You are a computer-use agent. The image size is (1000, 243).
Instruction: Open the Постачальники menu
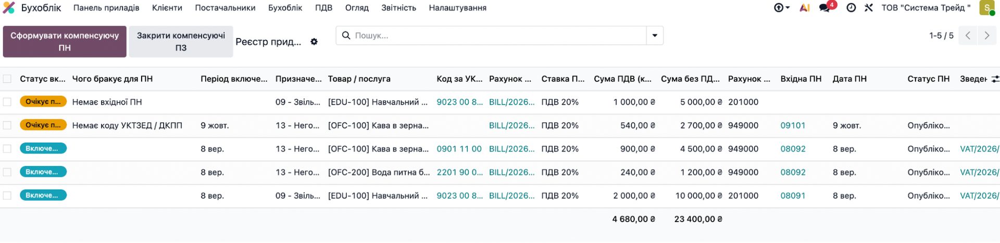(225, 8)
